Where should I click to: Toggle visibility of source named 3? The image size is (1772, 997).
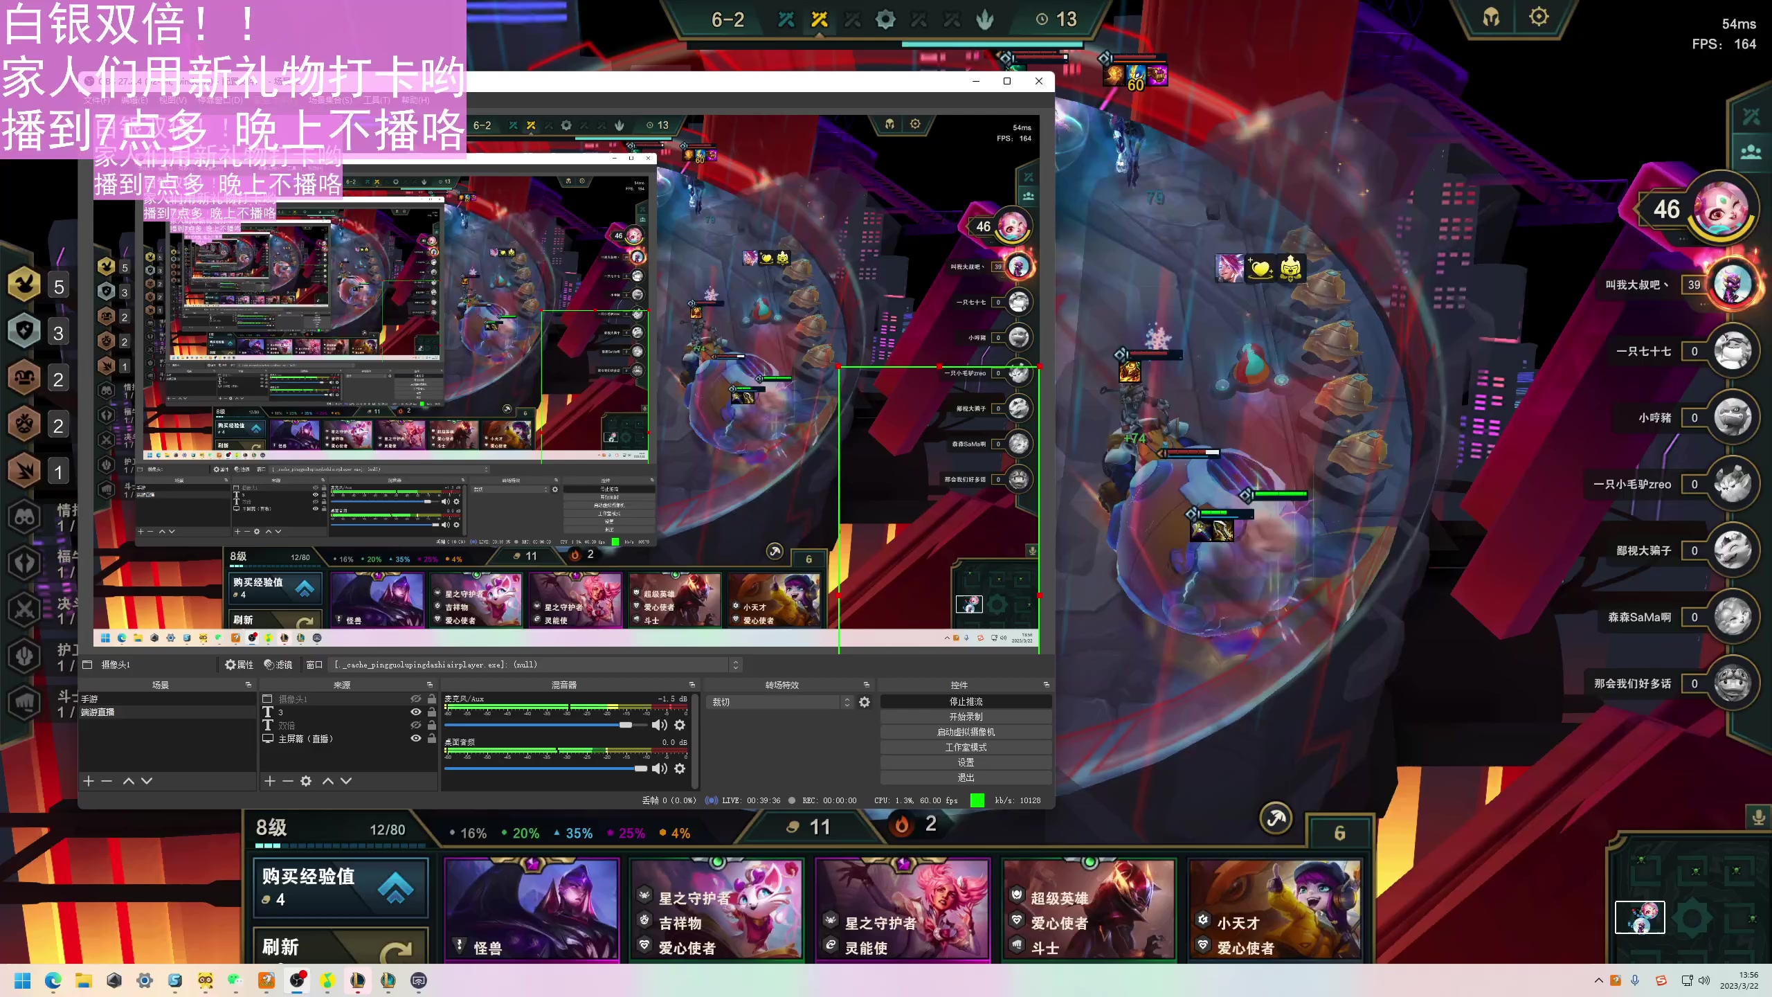tap(415, 712)
